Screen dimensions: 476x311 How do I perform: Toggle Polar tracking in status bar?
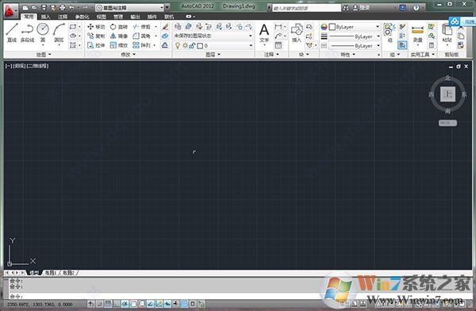pos(125,304)
